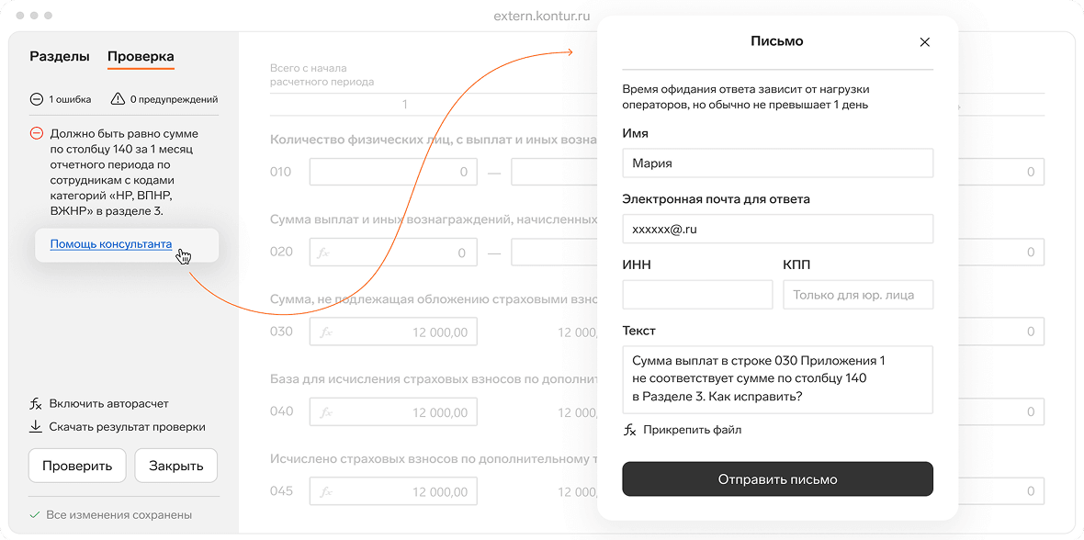
Task: Click the Имя input field showing "Мария"
Action: (x=777, y=163)
